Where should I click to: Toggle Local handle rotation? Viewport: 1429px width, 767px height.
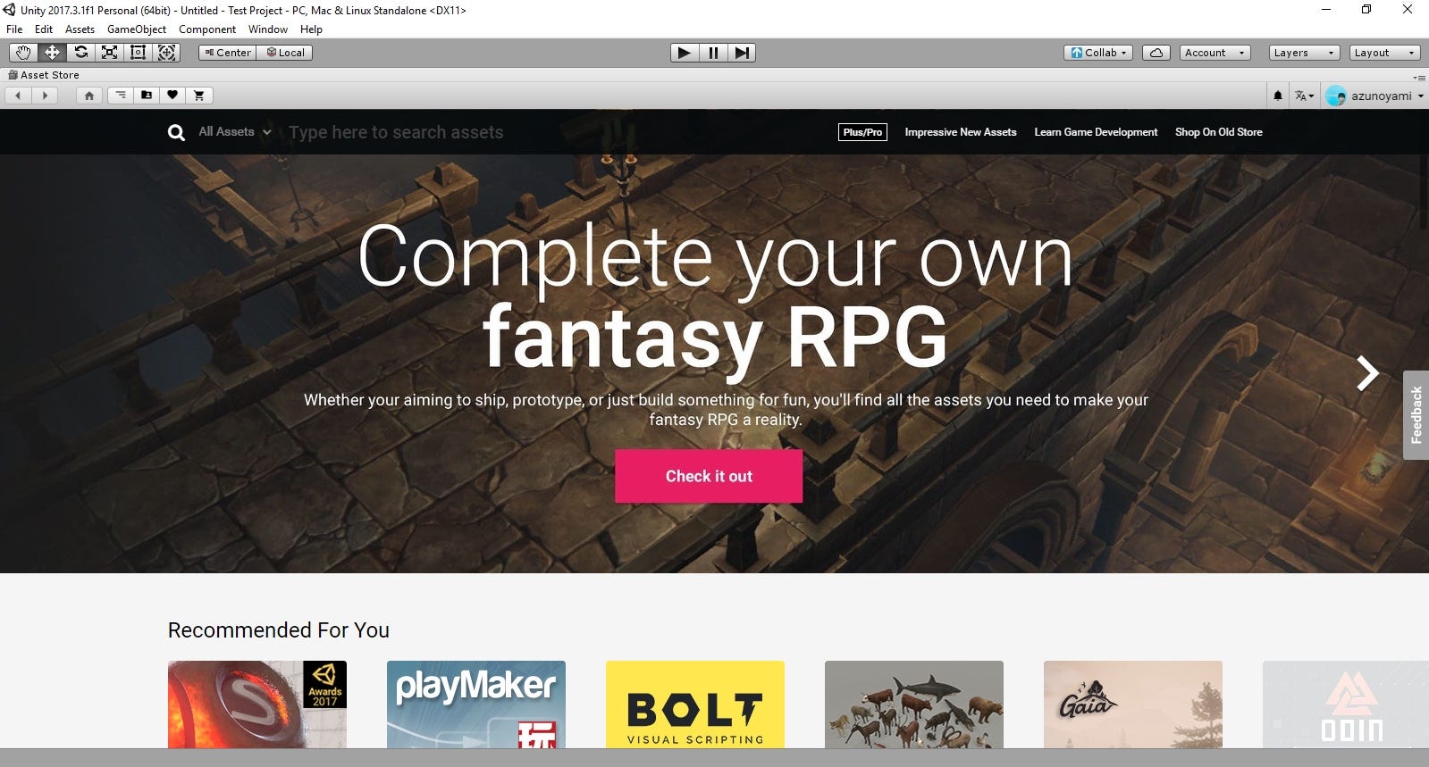pos(285,53)
